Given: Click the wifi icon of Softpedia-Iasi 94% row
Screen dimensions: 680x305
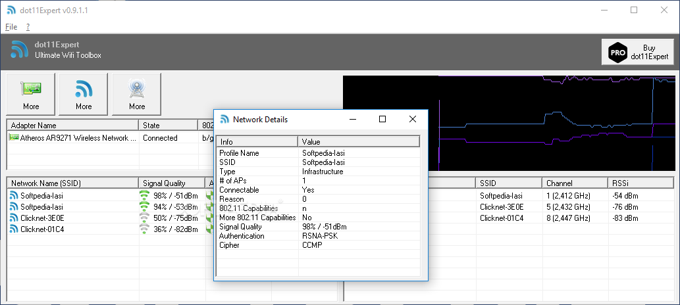Looking at the screenshot, I should (x=14, y=207).
